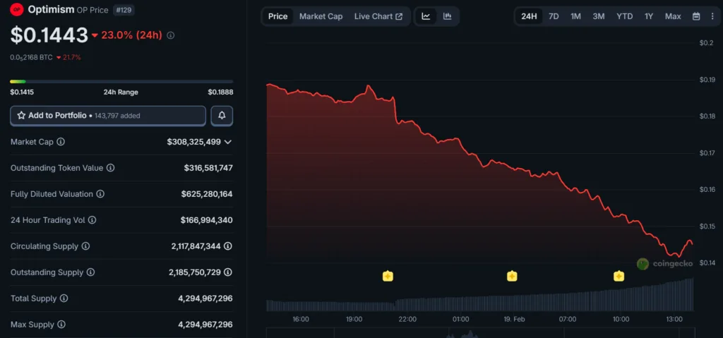Click the 24h Range progress bar
This screenshot has width=723, height=338.
tap(121, 82)
